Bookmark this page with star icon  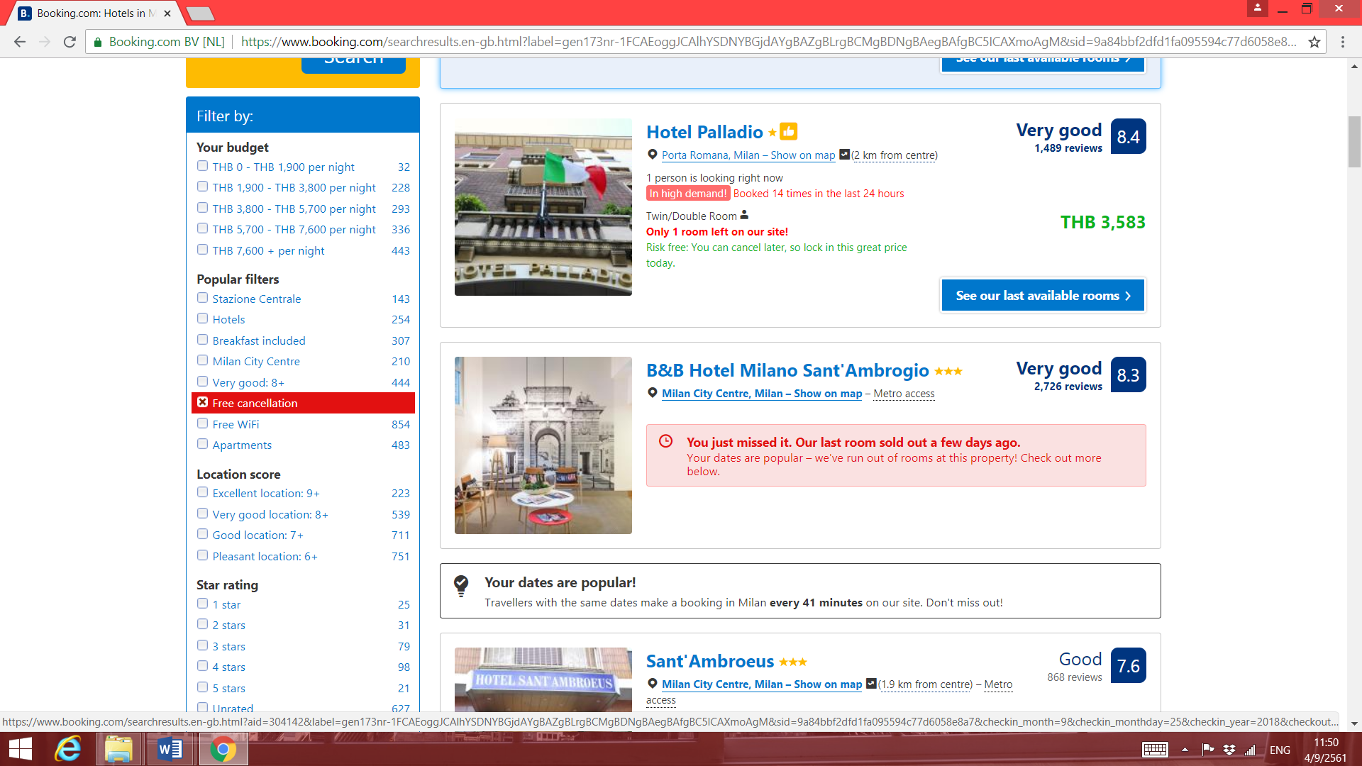1314,42
